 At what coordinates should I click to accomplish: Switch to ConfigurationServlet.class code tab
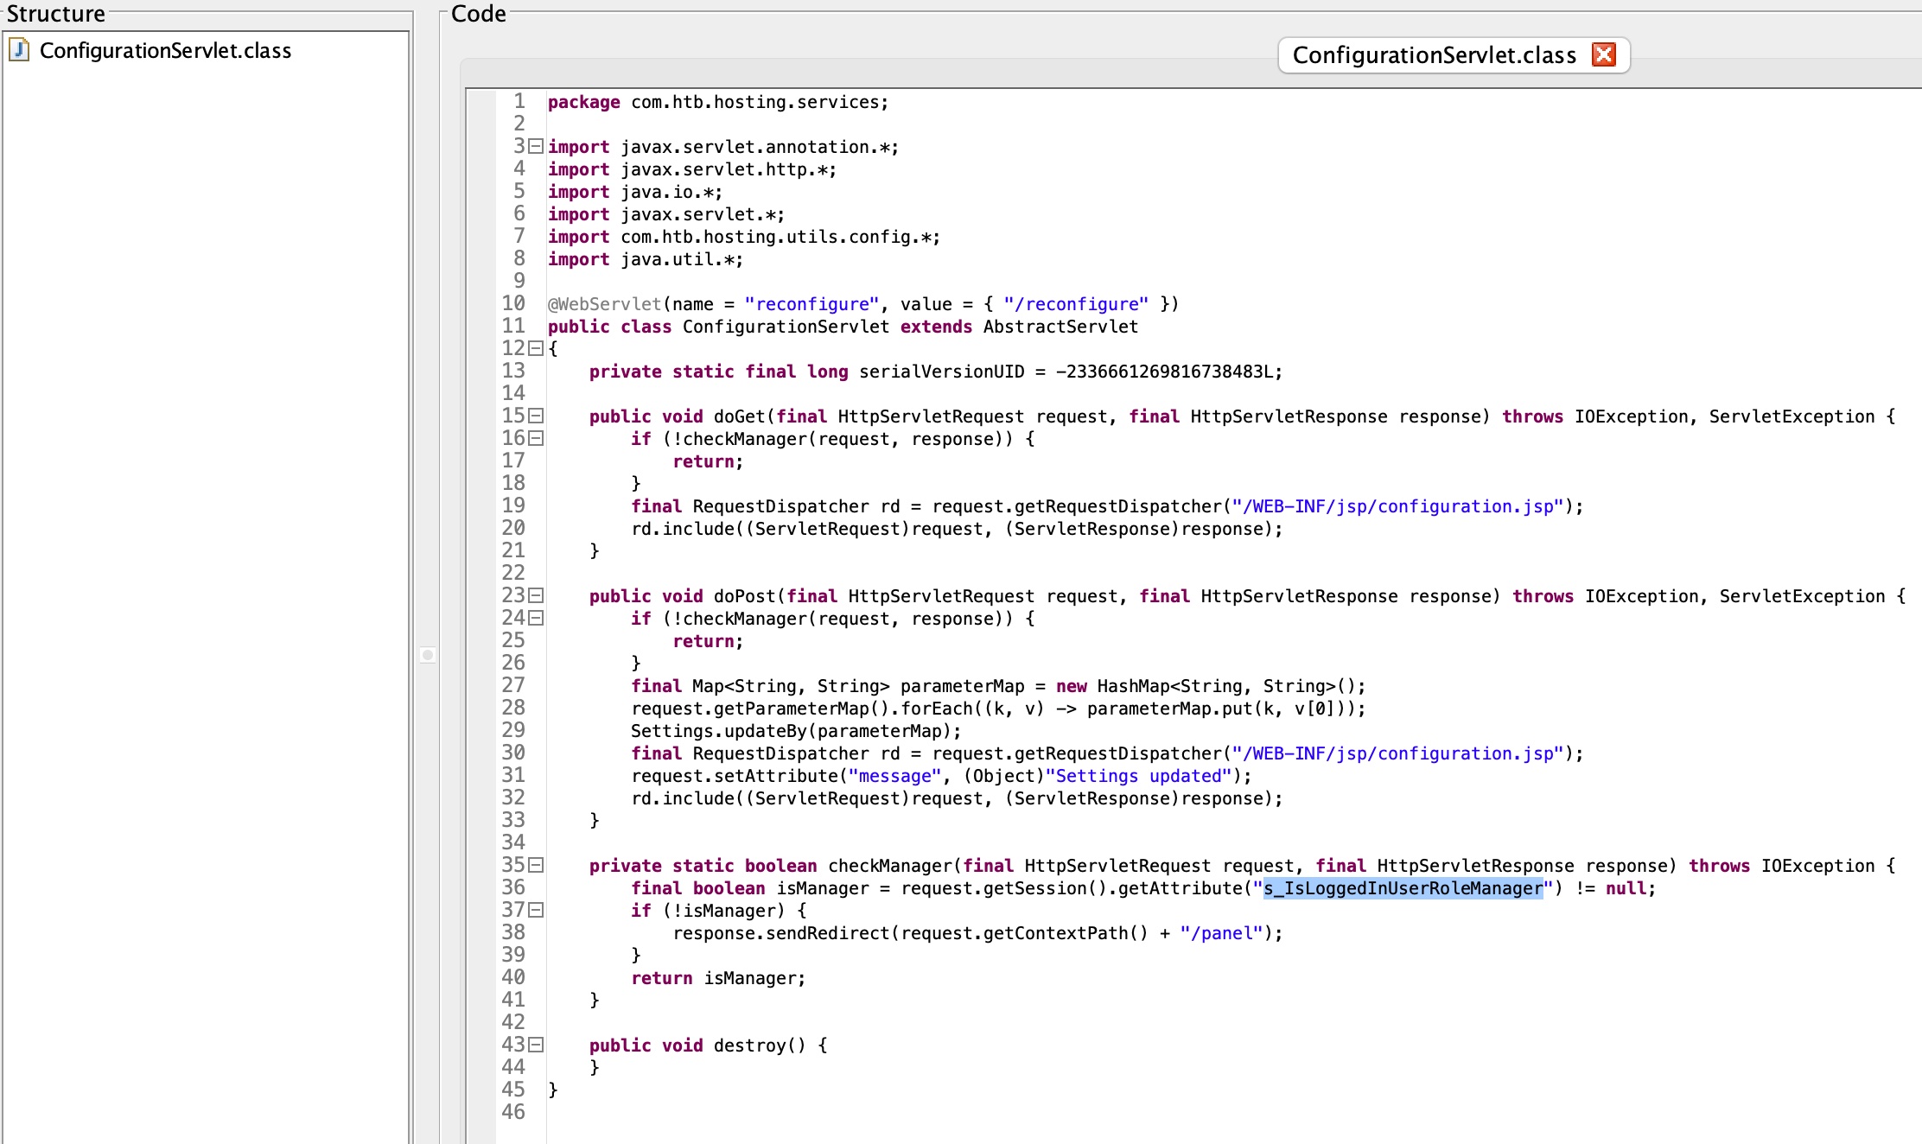(1434, 55)
